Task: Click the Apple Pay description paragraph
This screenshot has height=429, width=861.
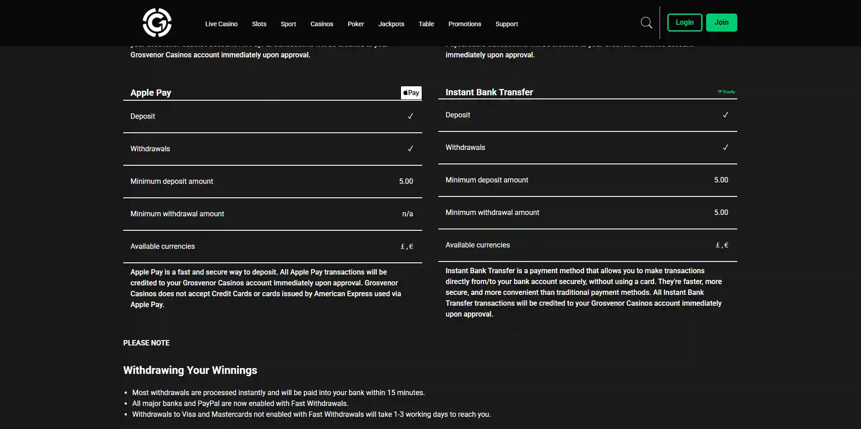Action: 266,288
